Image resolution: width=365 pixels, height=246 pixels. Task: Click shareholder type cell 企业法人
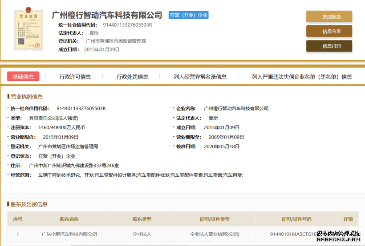[x=142, y=234]
